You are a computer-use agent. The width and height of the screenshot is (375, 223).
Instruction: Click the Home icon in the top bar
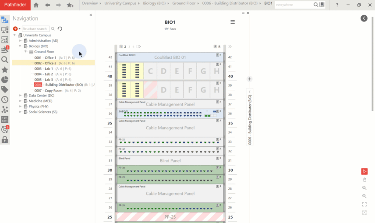click(36, 5)
